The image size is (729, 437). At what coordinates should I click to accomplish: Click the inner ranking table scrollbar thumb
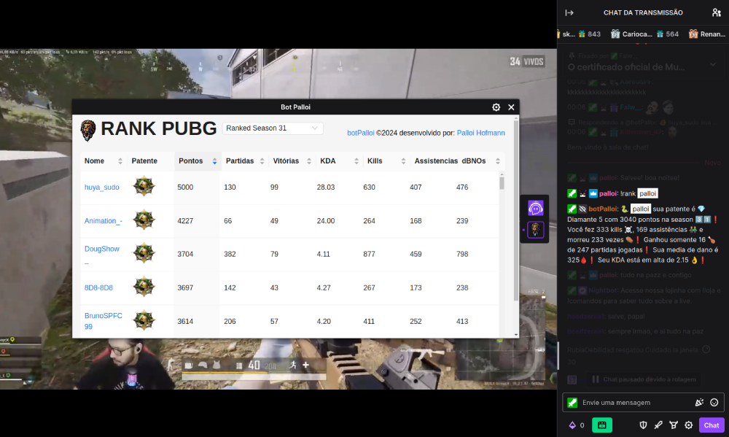coord(502,182)
